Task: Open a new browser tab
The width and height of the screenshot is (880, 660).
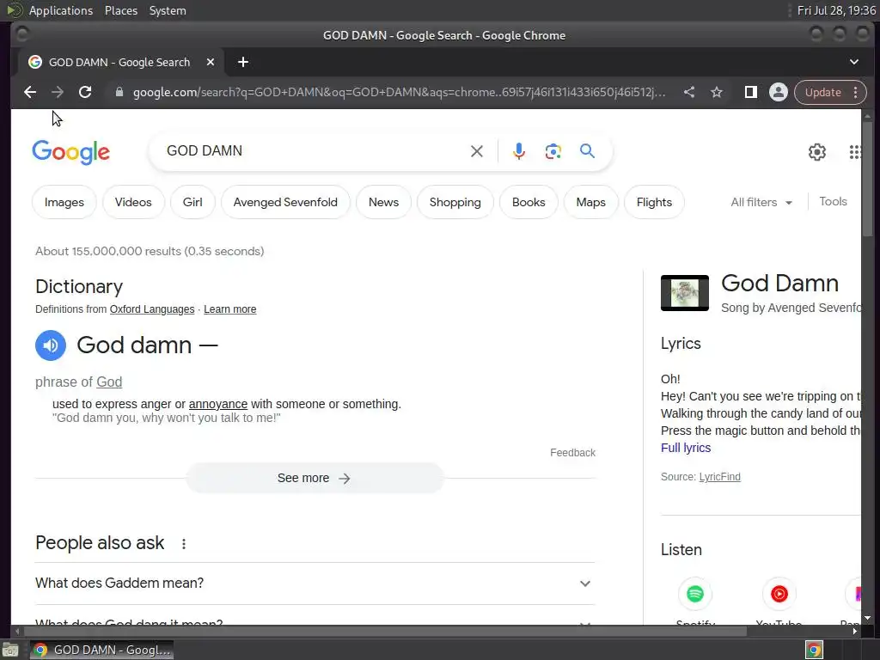Action: 243,62
